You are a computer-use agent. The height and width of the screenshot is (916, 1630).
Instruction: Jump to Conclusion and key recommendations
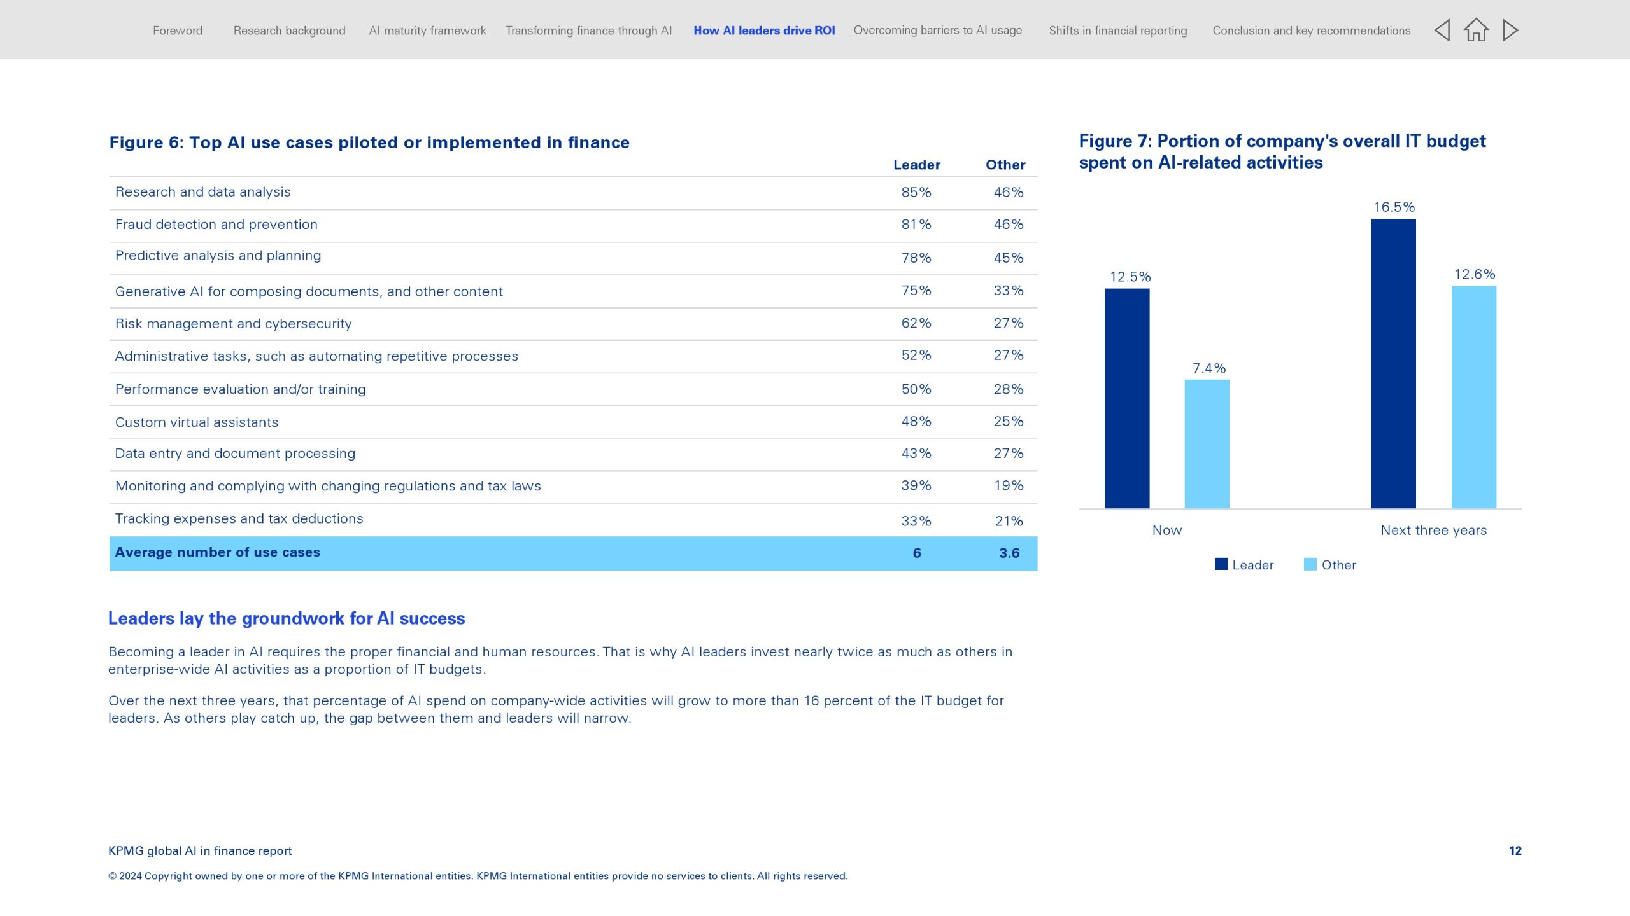[x=1311, y=31]
